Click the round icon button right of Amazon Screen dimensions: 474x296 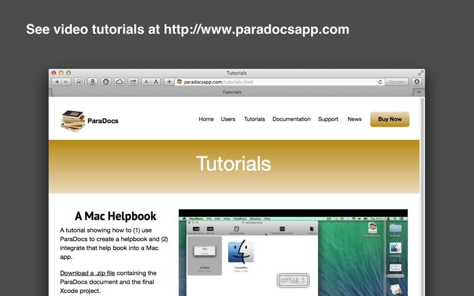point(106,82)
